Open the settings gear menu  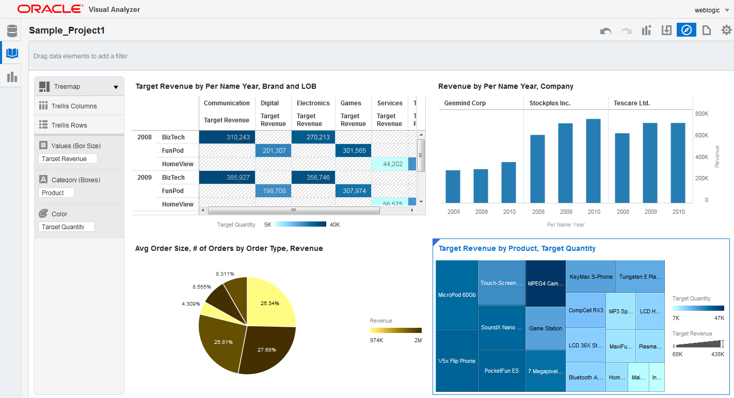click(726, 30)
